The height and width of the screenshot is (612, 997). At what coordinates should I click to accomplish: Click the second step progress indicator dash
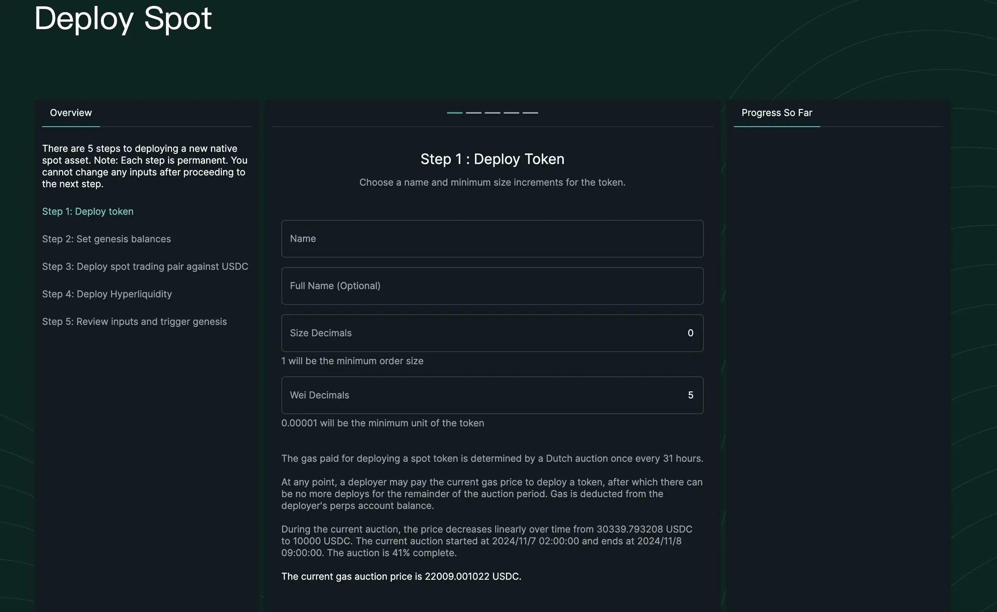473,113
